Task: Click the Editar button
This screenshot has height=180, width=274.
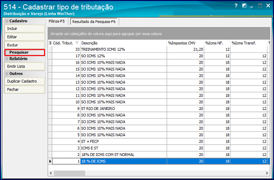Action: tap(25, 37)
